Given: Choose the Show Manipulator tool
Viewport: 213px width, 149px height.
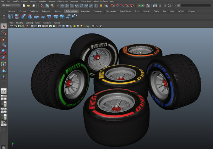Looking at the screenshot, I should coord(4,77).
